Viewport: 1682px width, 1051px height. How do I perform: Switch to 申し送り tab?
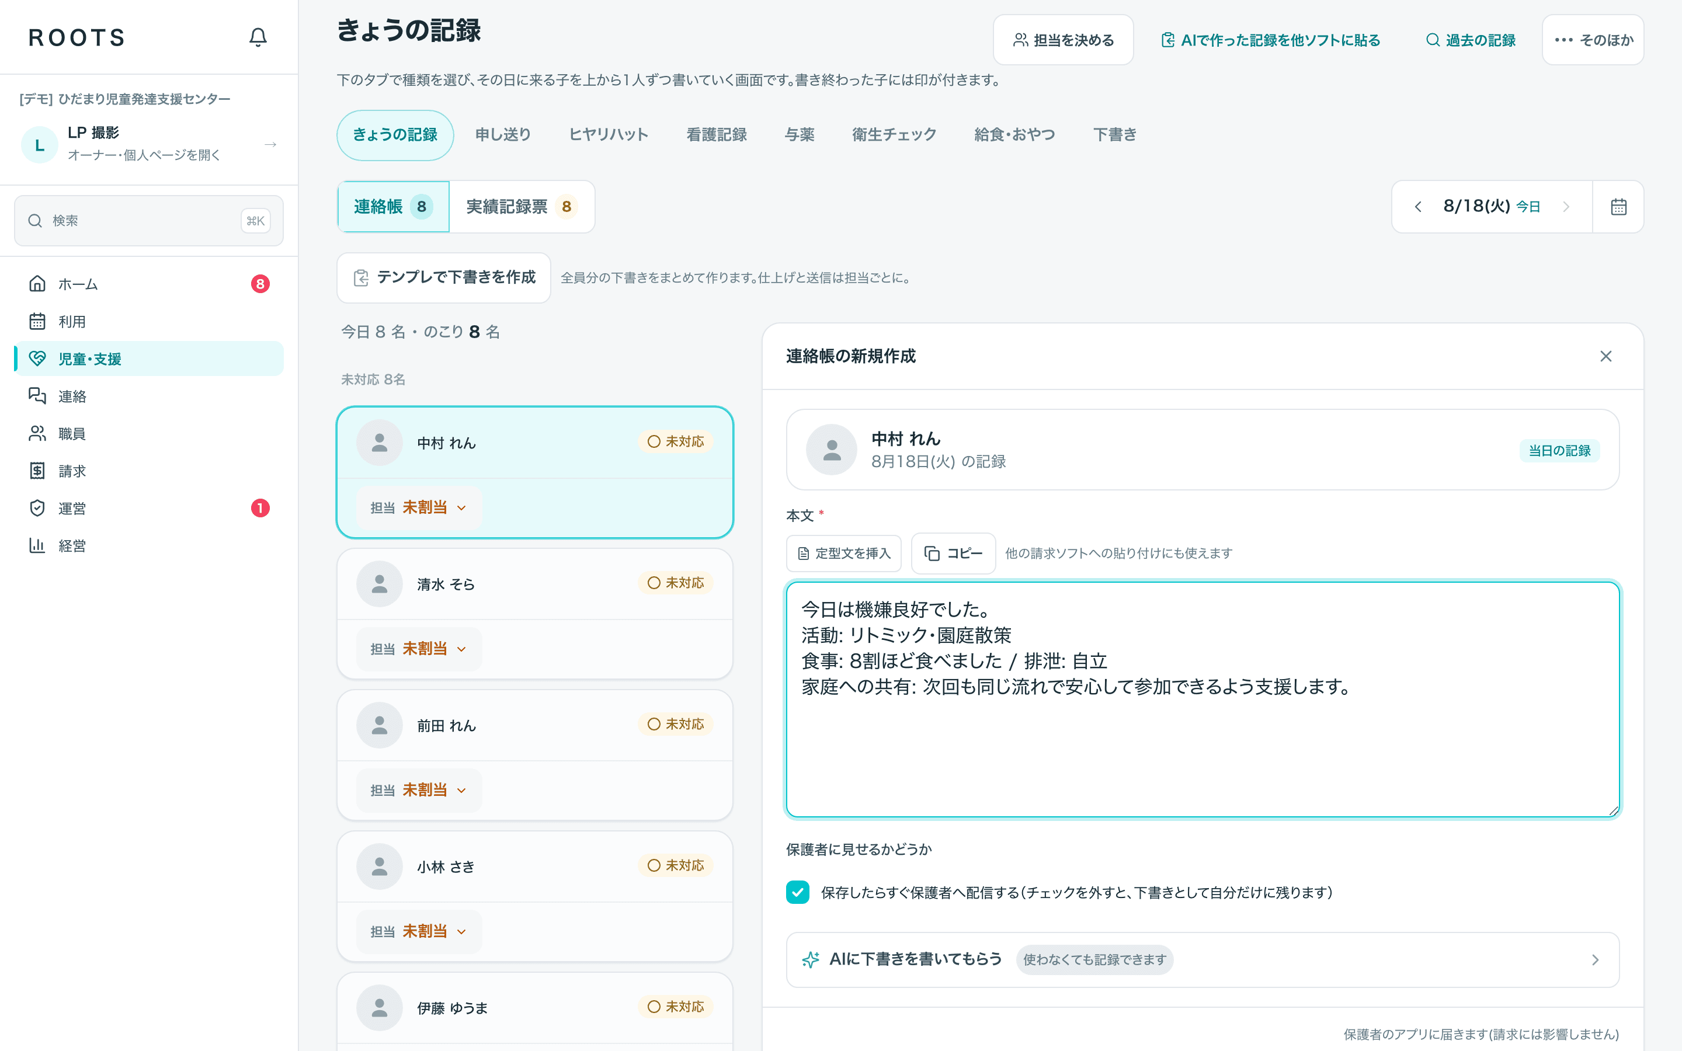point(503,135)
